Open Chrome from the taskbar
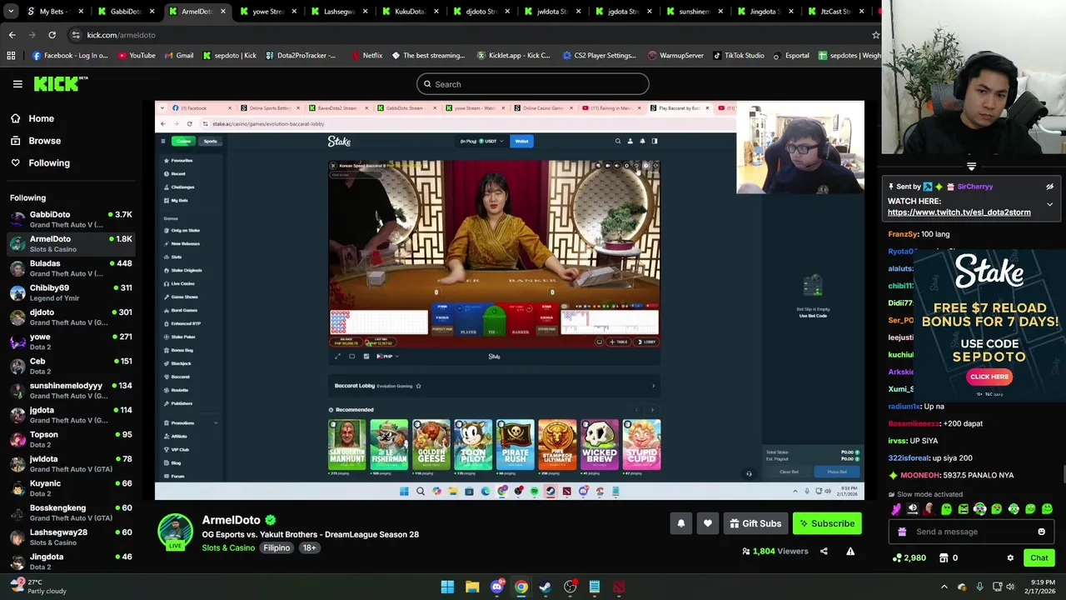1066x600 pixels. click(521, 587)
